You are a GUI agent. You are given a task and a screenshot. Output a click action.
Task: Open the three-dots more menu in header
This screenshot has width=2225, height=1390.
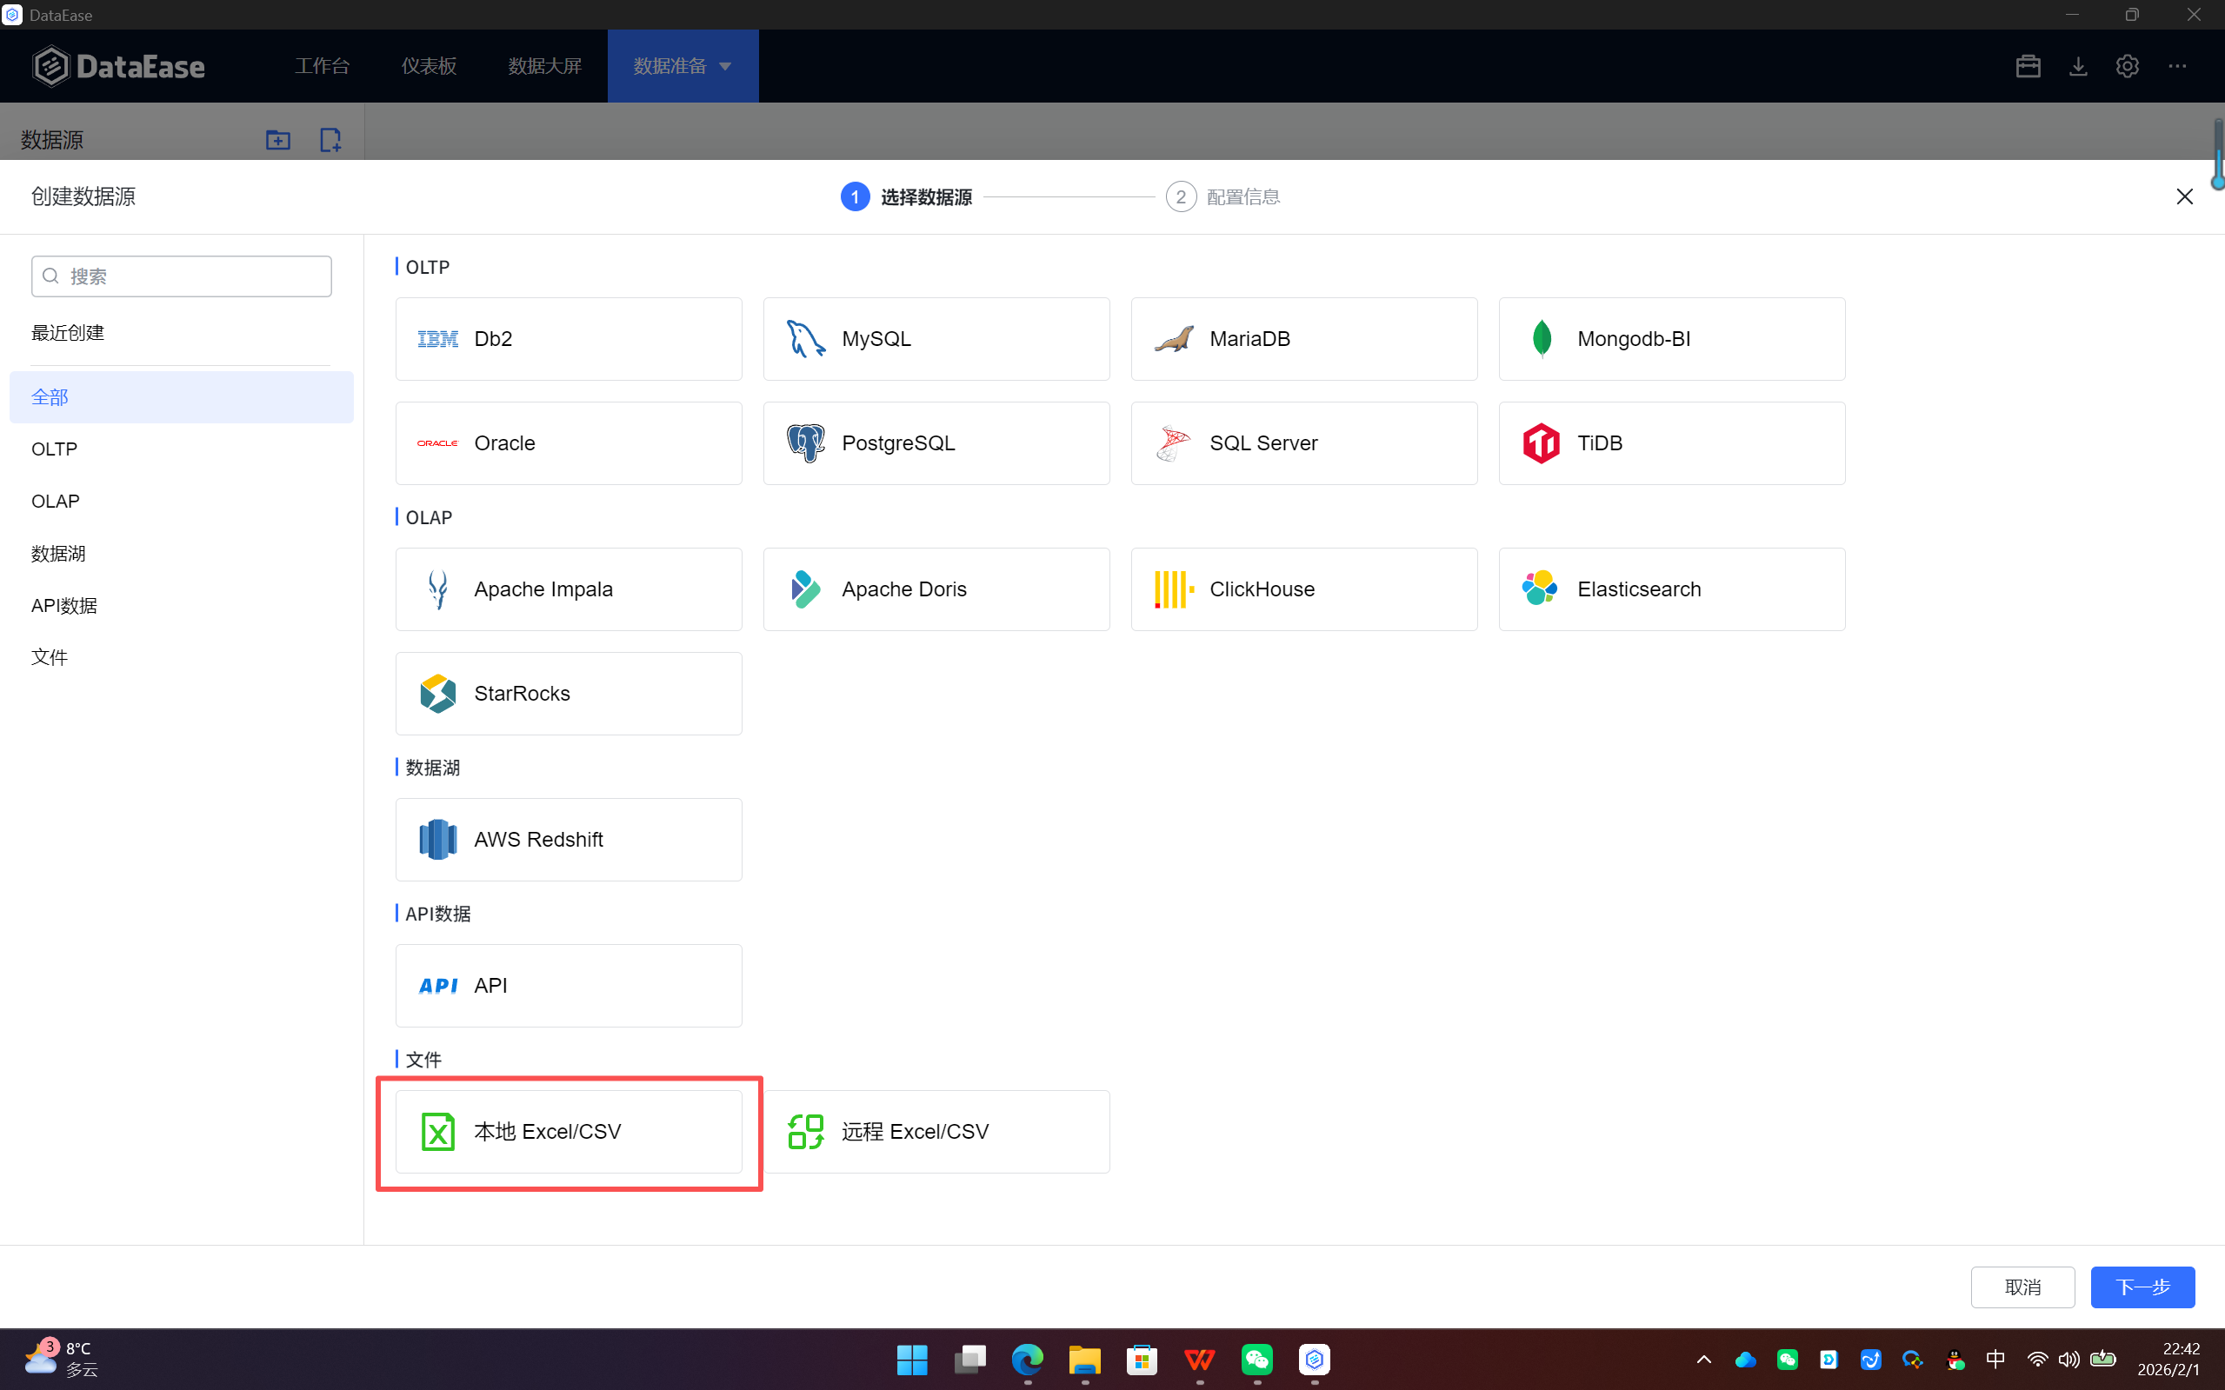point(2177,66)
